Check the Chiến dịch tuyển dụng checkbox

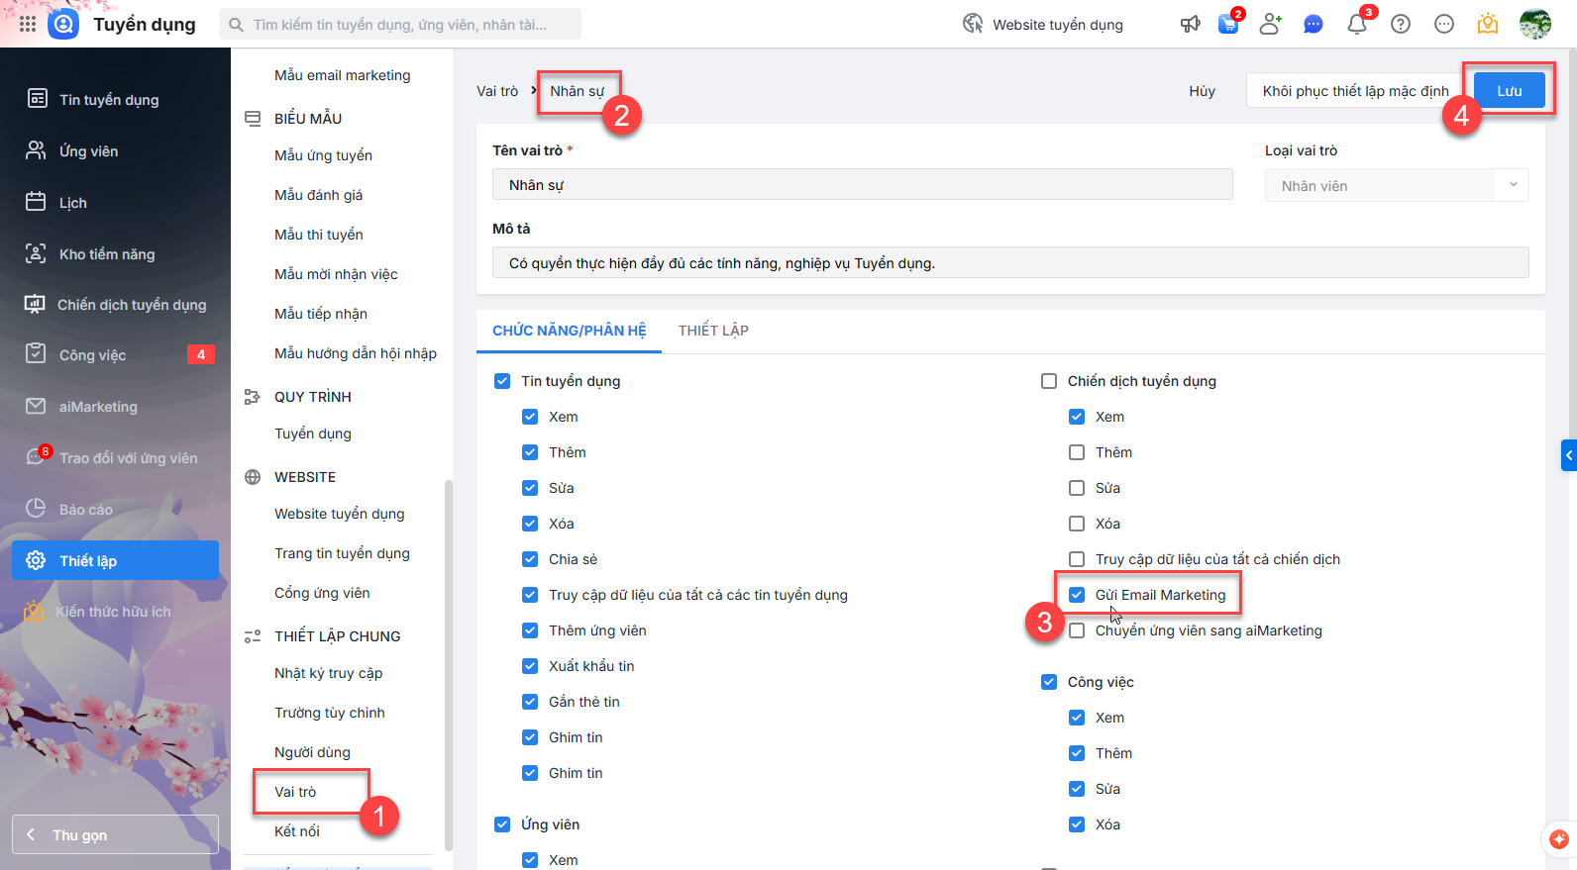(1049, 381)
